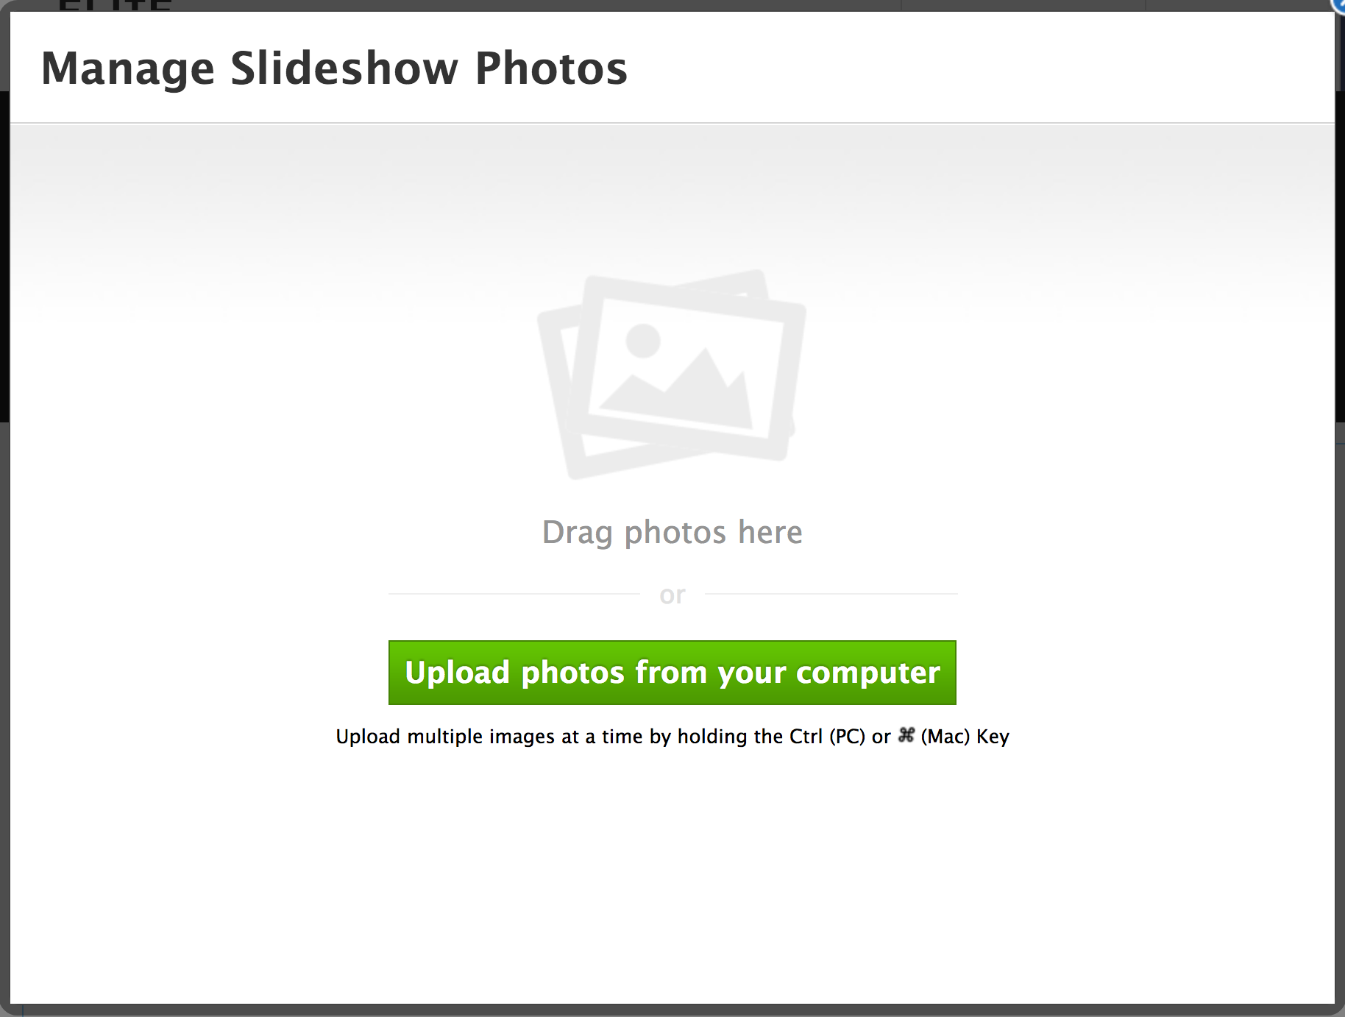Click Upload photos from your computer button
The width and height of the screenshot is (1345, 1017).
(x=672, y=672)
